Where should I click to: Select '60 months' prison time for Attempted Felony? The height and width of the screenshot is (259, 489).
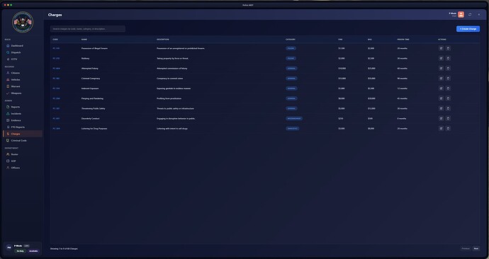[403, 68]
